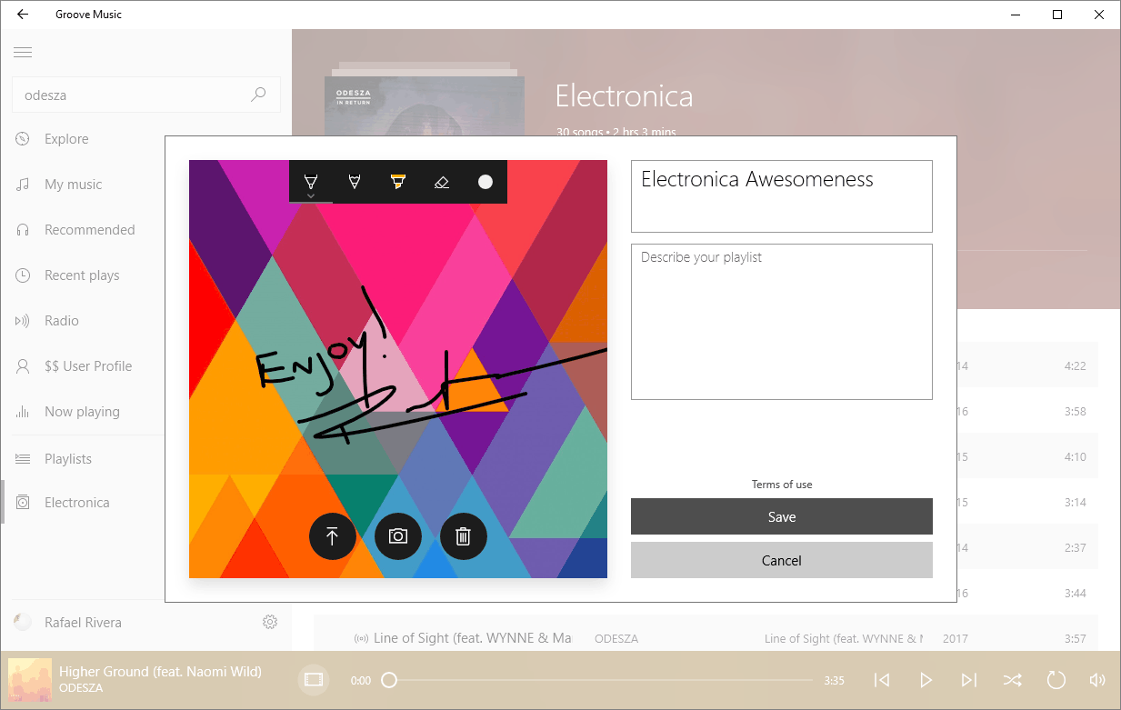Skip to previous track
1121x710 pixels.
[882, 680]
